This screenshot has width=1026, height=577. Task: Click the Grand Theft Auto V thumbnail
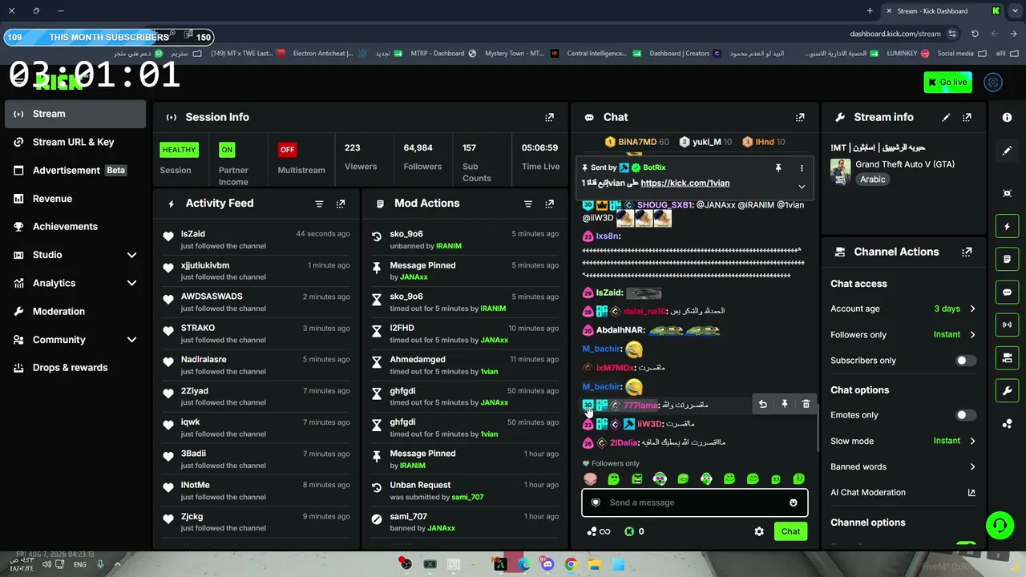840,171
